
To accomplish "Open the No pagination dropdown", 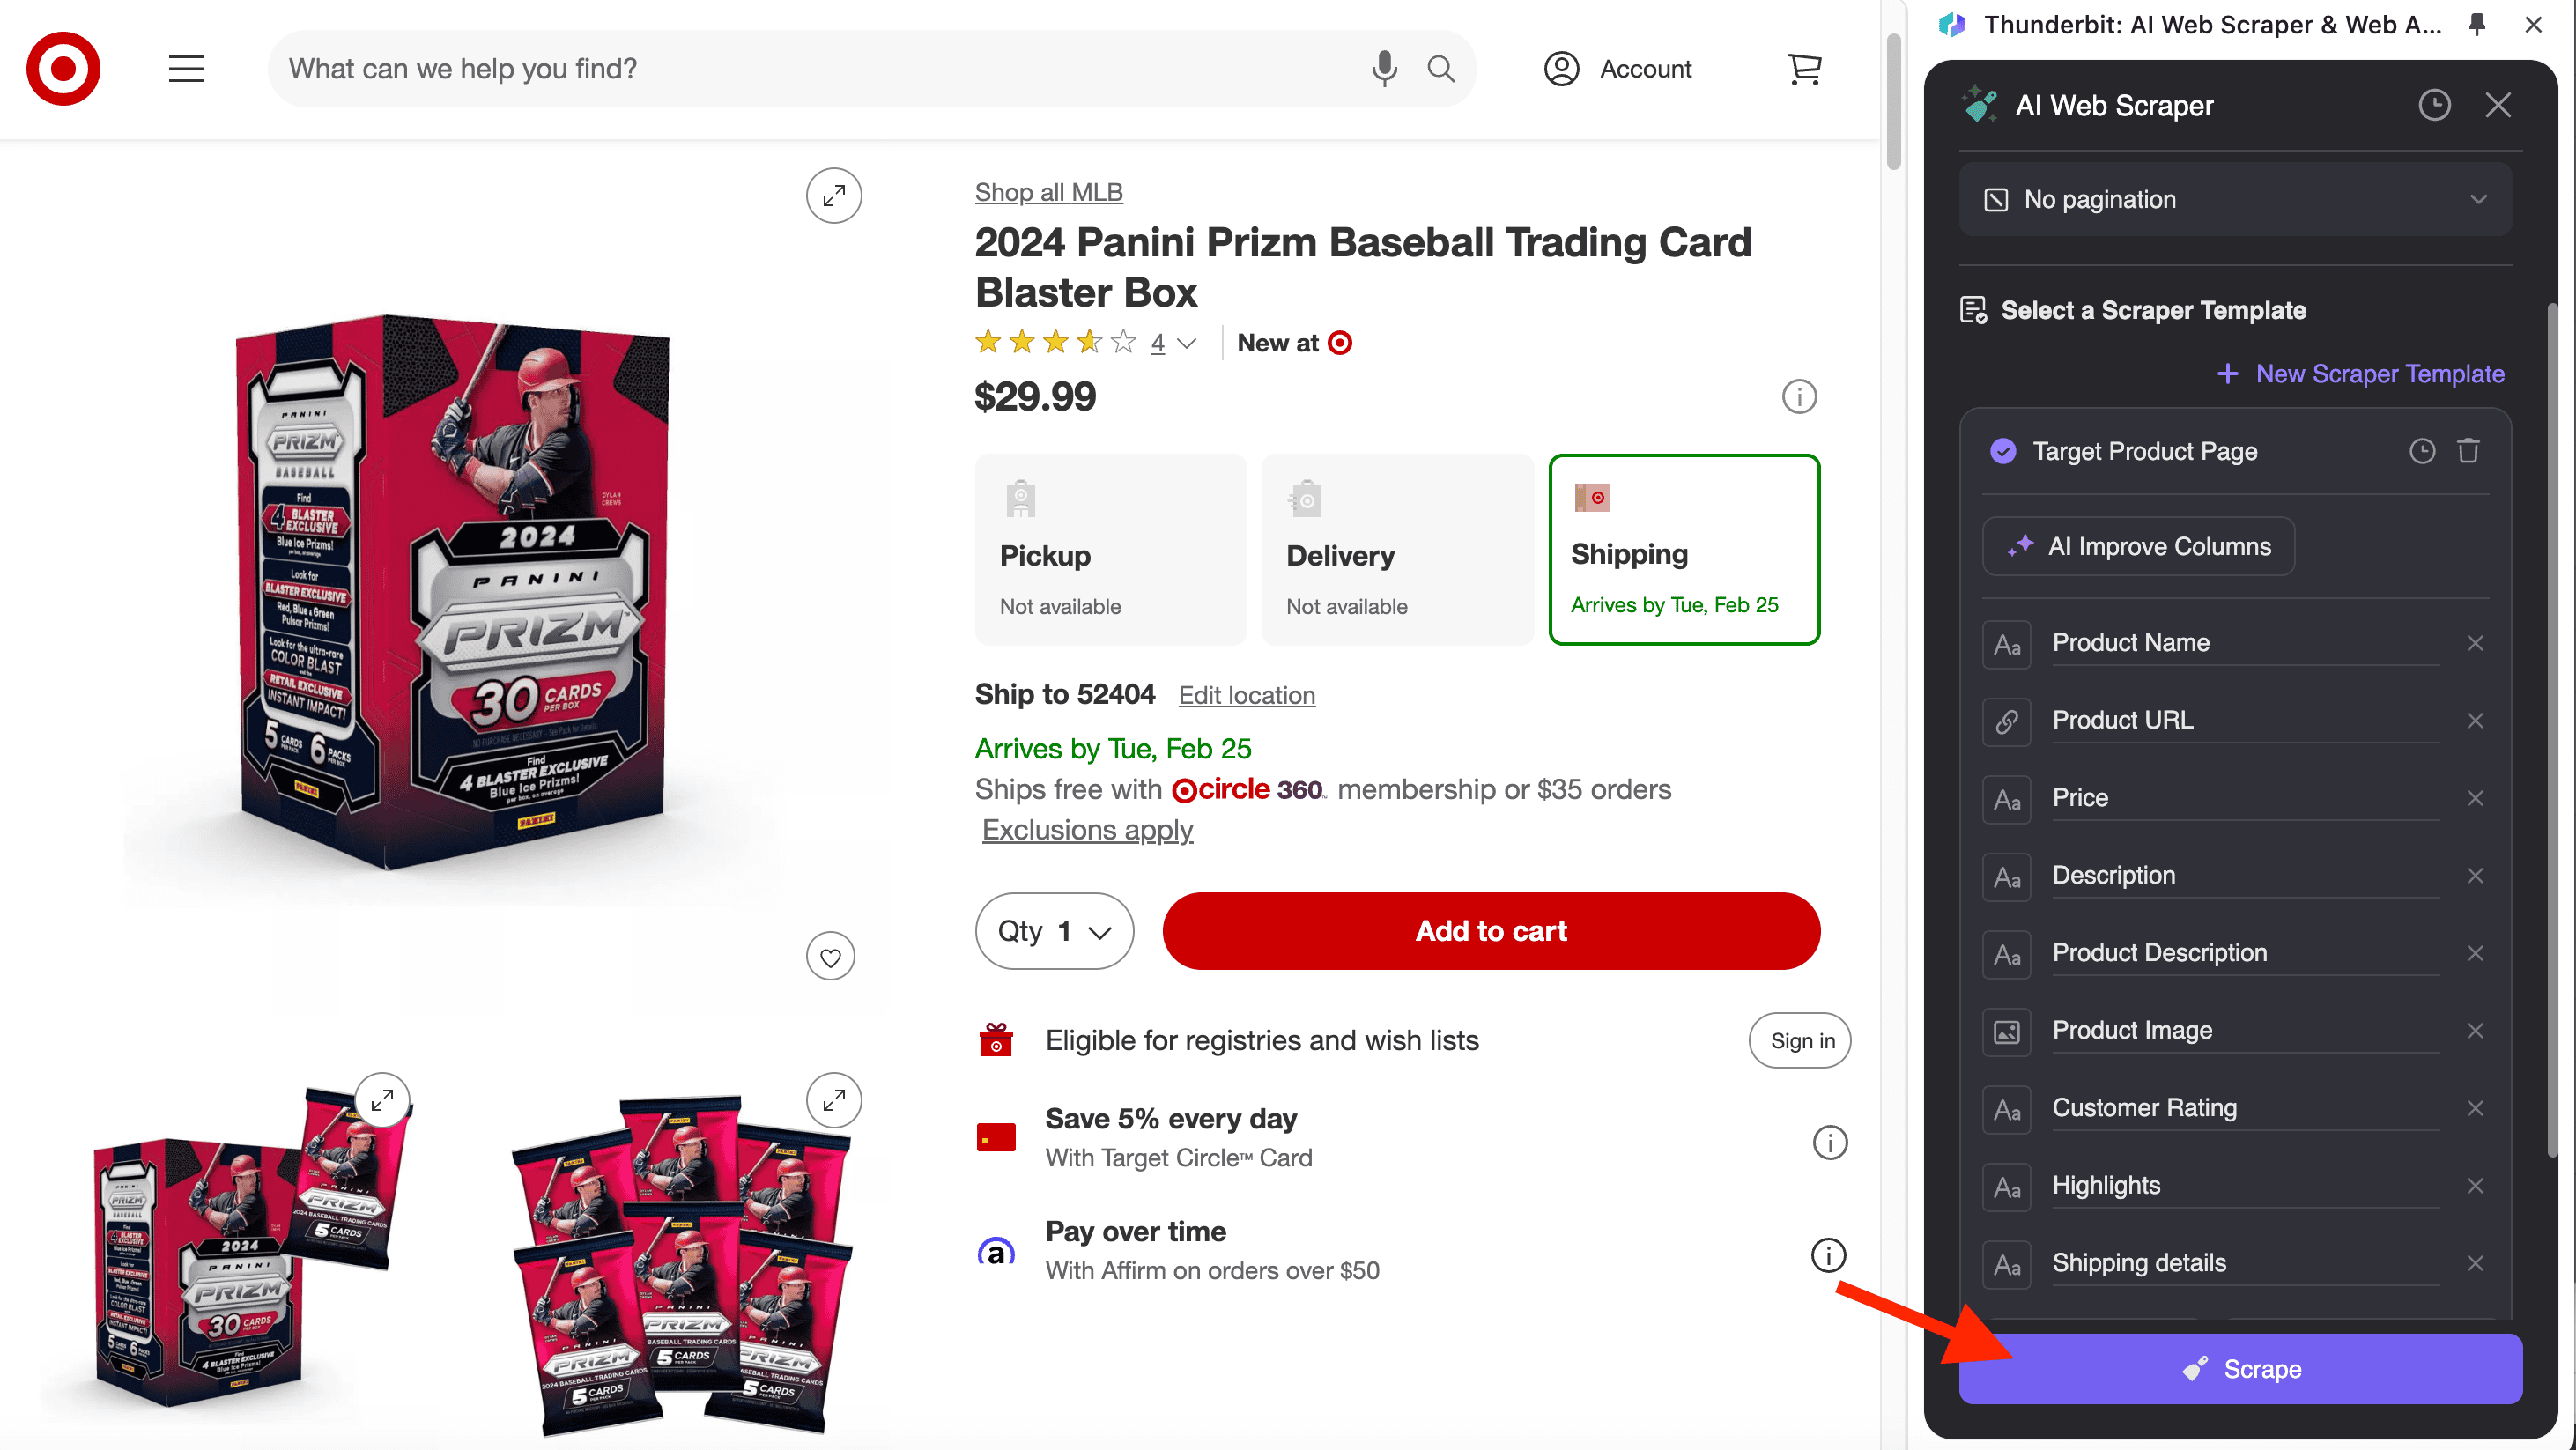I will coord(2235,200).
